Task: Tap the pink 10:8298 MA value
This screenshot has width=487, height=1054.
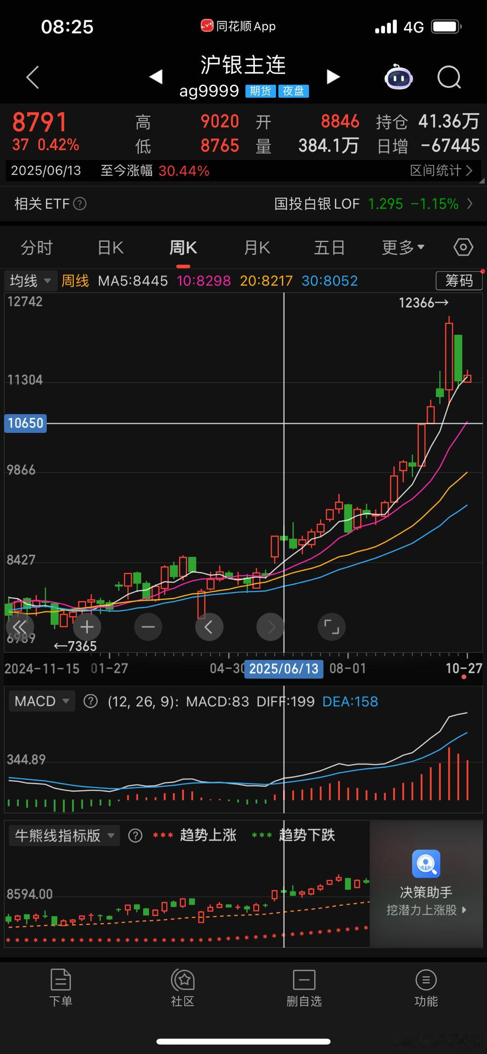Action: point(204,281)
